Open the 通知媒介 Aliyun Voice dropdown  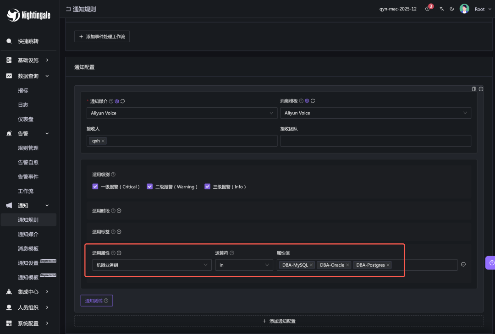point(181,113)
